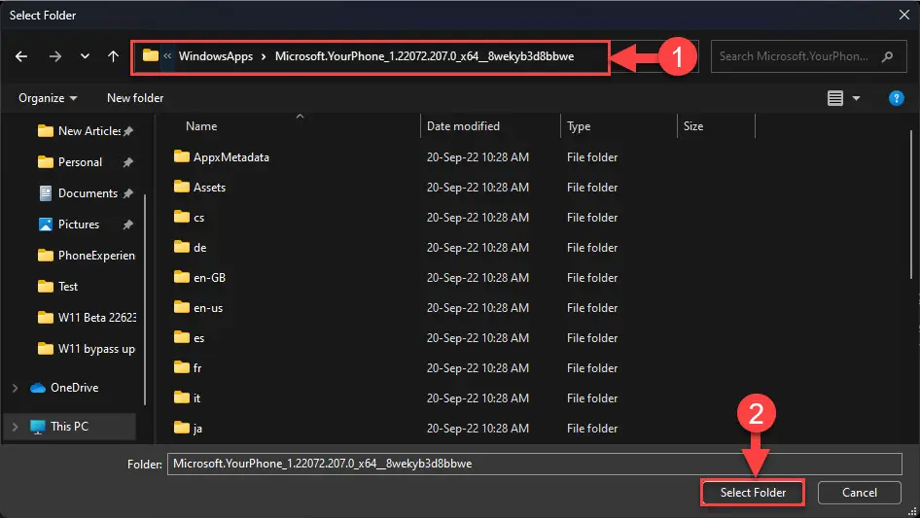
Task: Click the pin icon beside Pictures
Action: pyautogui.click(x=128, y=224)
